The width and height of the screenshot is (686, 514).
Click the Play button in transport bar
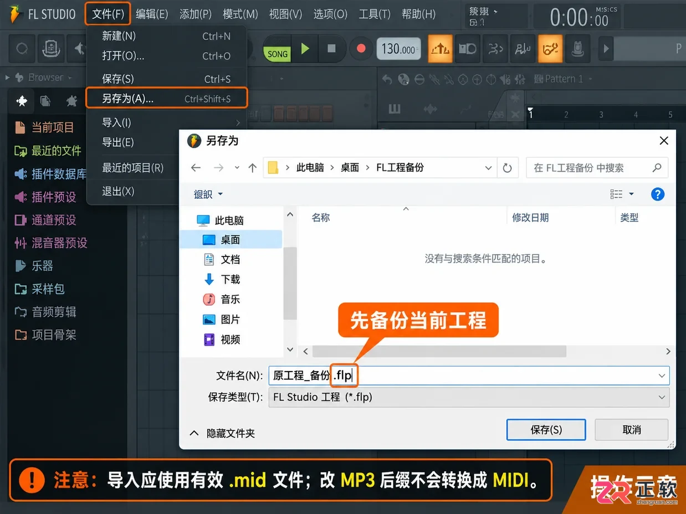click(x=305, y=49)
